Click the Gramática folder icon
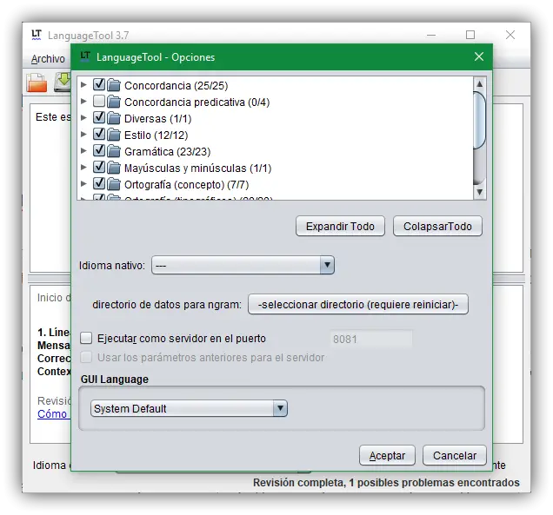 (x=114, y=151)
